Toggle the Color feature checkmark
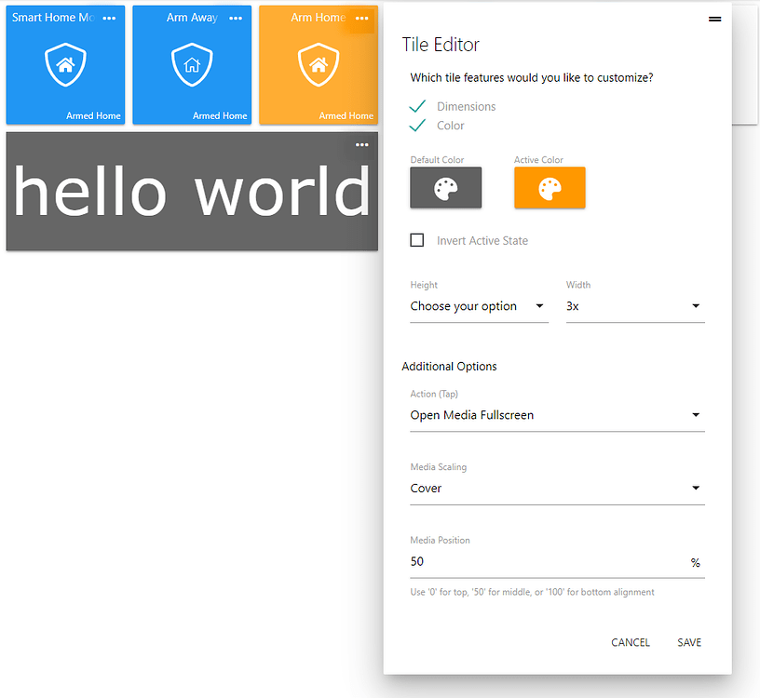This screenshot has height=698, width=760. [417, 125]
